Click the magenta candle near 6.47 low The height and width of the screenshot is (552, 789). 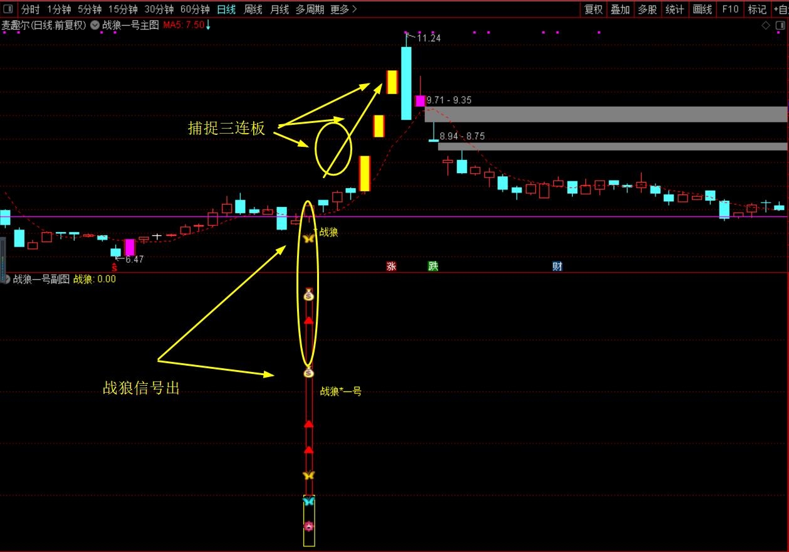[x=130, y=247]
